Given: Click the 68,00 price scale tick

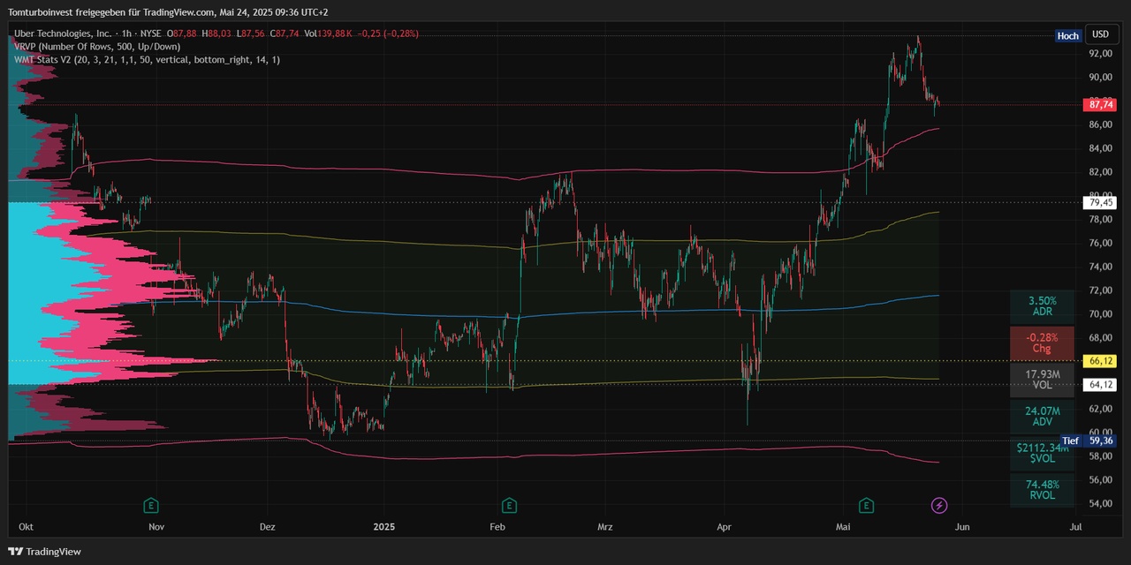Looking at the screenshot, I should point(1100,337).
